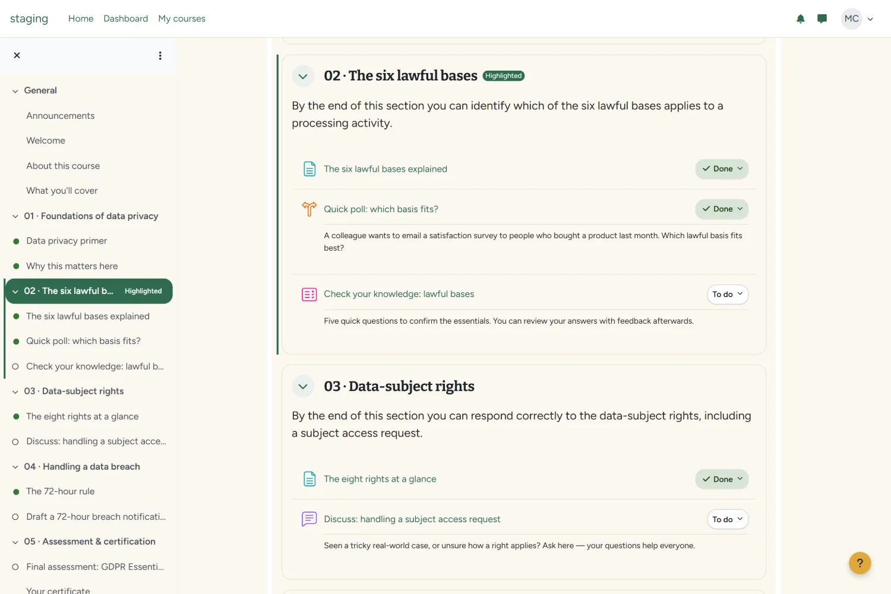
Task: Open Why this matters here from sidebar
Action: pyautogui.click(x=72, y=266)
